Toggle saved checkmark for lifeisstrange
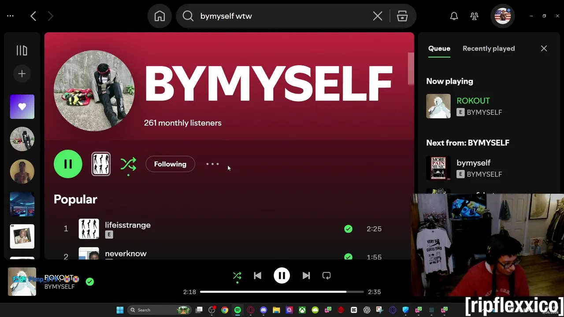 (348, 229)
